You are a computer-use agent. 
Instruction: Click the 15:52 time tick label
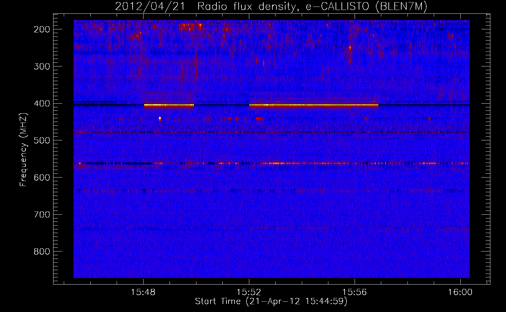tap(249, 292)
